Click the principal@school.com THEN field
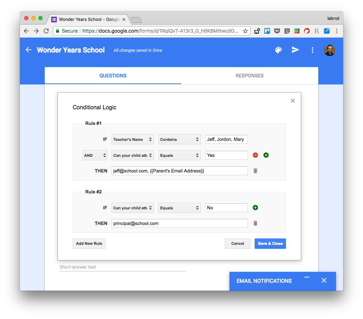363x319 pixels. click(179, 224)
